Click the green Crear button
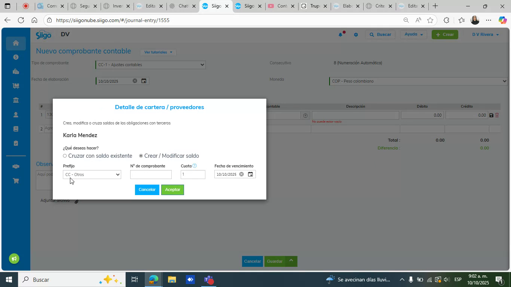The height and width of the screenshot is (287, 511). 445,34
